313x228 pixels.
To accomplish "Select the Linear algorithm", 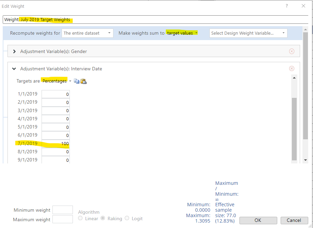I will click(x=80, y=218).
